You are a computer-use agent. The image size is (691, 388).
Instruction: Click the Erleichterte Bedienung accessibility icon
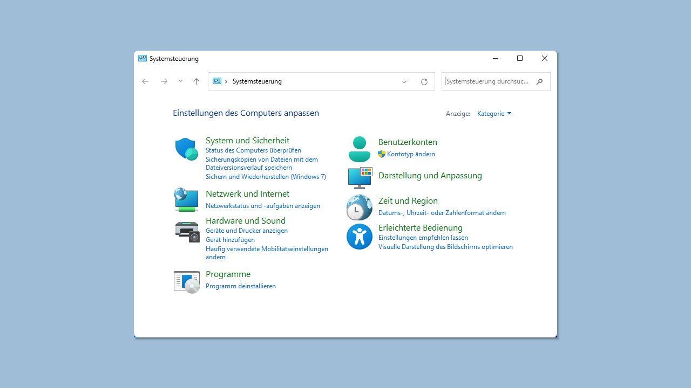pyautogui.click(x=360, y=237)
